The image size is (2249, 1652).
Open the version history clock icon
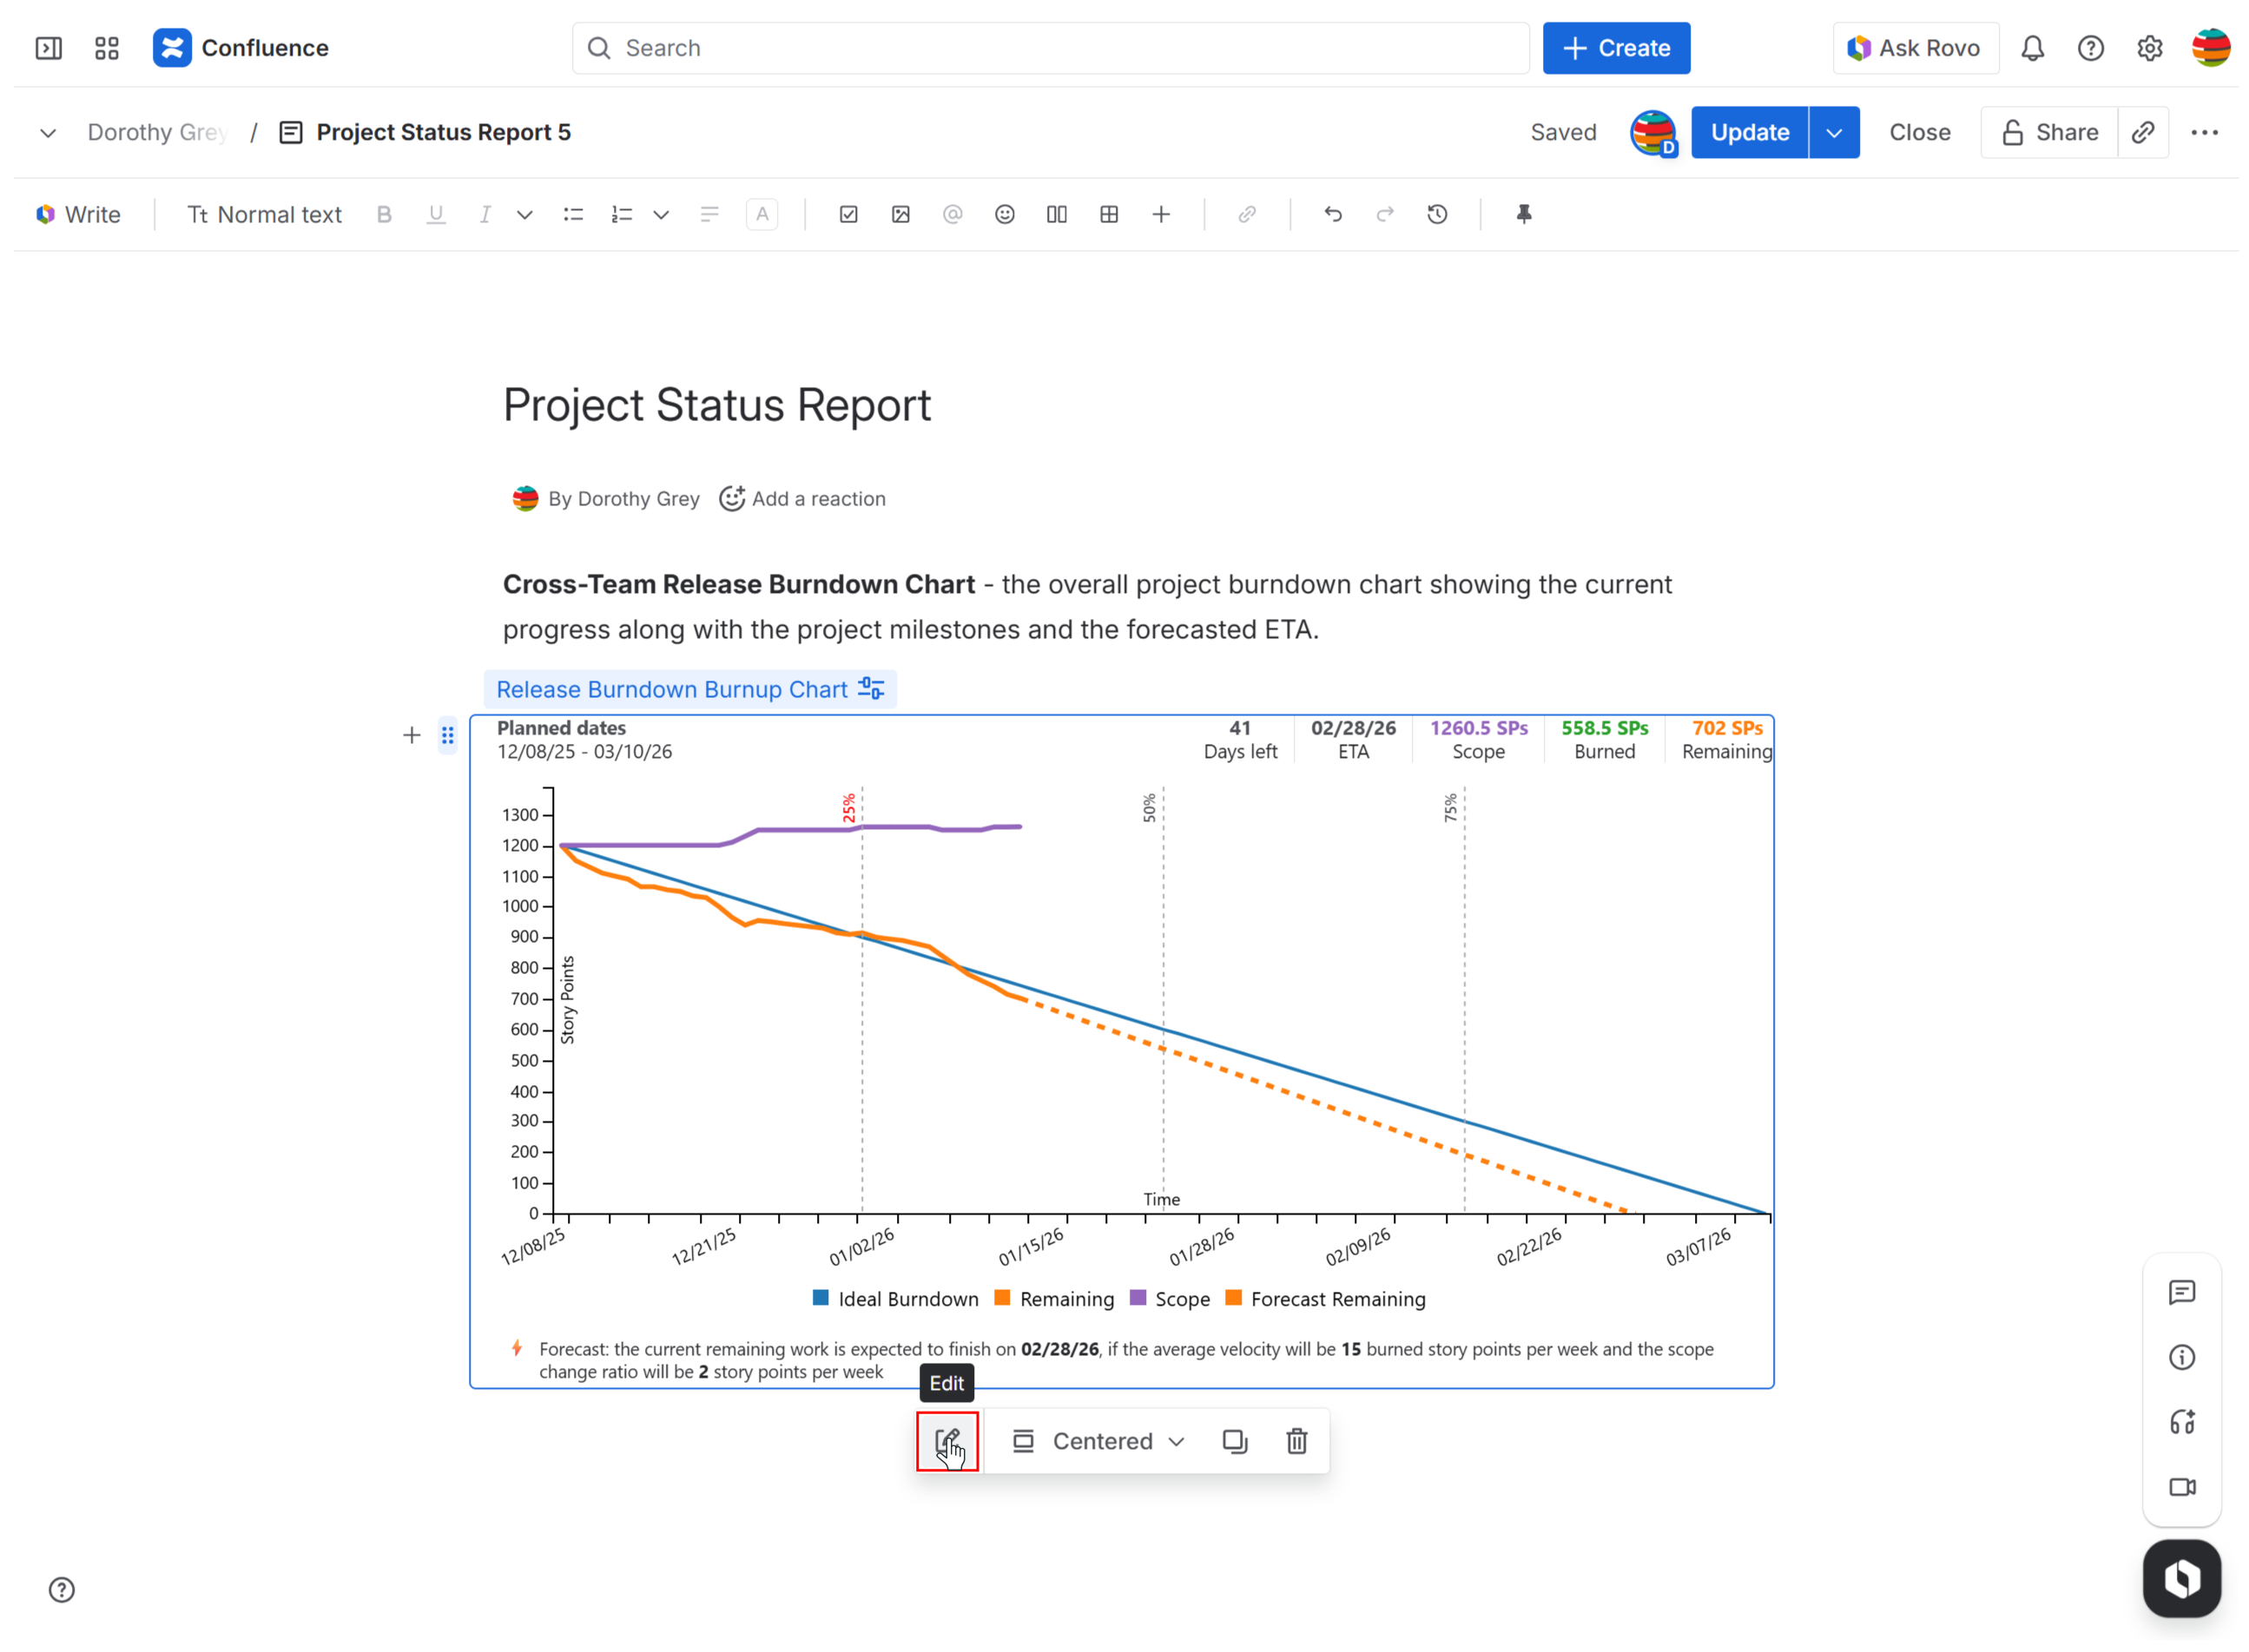(1437, 214)
